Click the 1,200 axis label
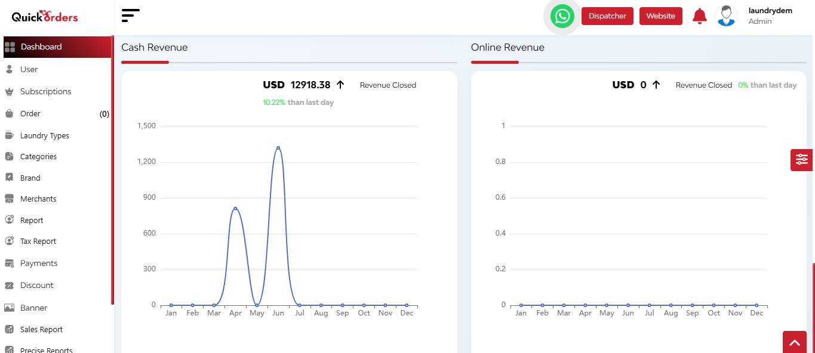The width and height of the screenshot is (815, 353). click(x=146, y=162)
